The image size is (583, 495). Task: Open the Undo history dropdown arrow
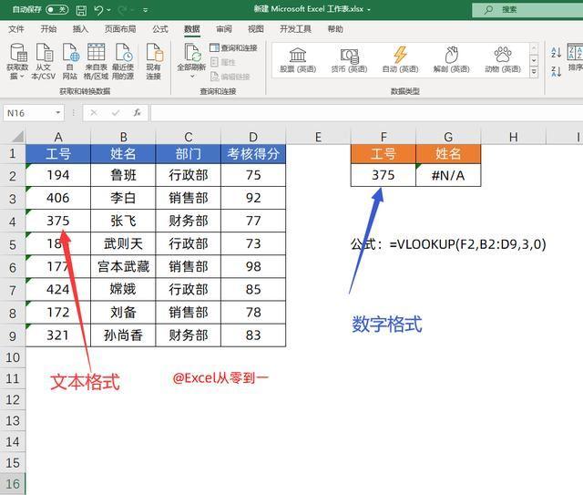click(x=109, y=10)
